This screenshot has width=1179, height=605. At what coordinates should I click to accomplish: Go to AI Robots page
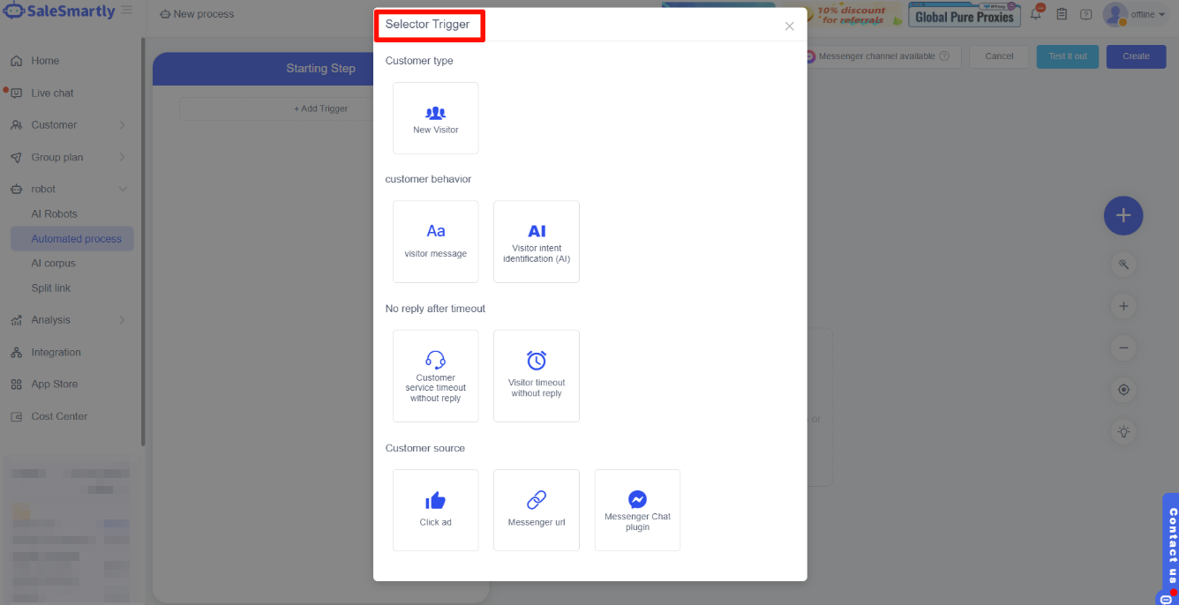coord(55,213)
